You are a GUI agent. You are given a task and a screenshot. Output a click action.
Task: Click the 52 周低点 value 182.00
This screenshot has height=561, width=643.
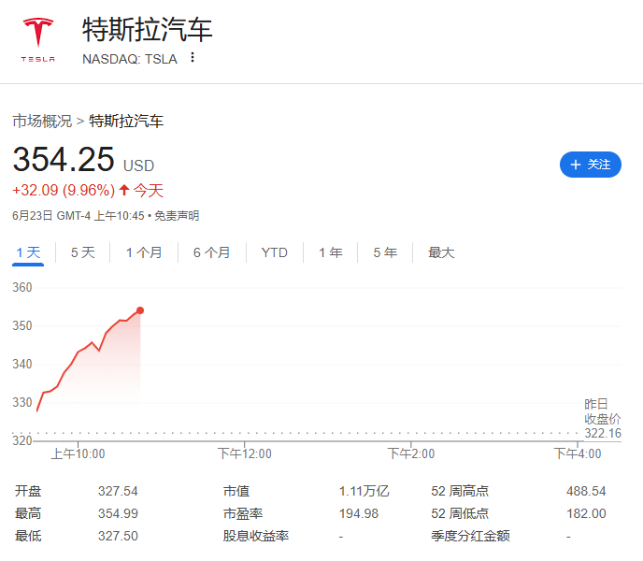point(586,514)
